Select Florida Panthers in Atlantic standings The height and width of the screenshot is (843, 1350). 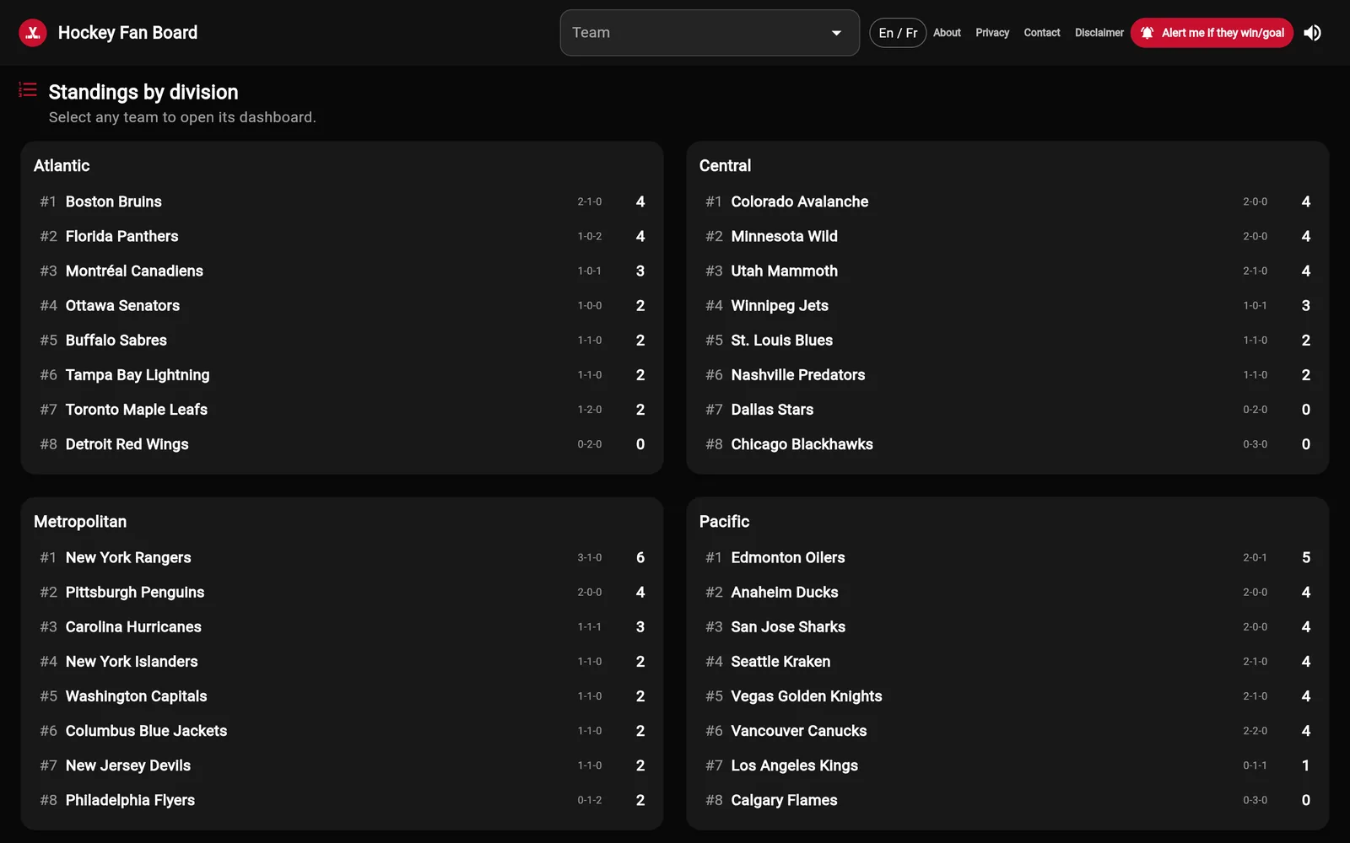342,236
